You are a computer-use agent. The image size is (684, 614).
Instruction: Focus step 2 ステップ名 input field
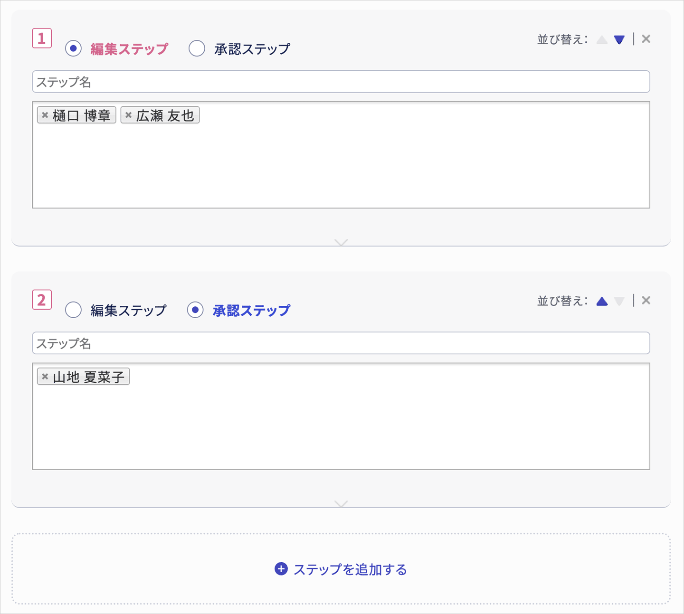click(x=341, y=343)
